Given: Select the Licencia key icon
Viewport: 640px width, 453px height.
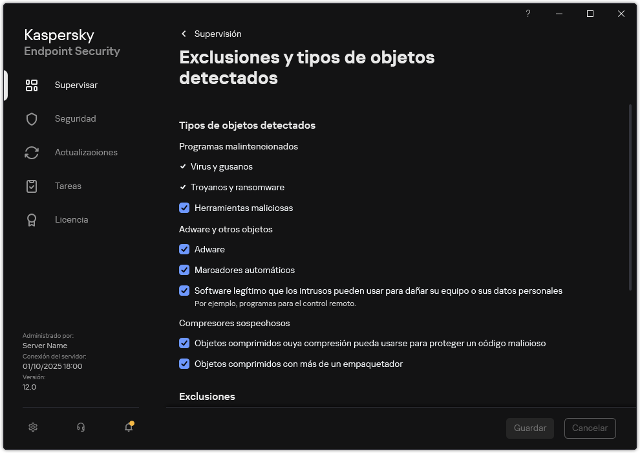Looking at the screenshot, I should (32, 219).
